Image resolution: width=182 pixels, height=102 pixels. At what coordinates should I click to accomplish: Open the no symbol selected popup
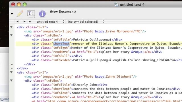tap(86, 22)
